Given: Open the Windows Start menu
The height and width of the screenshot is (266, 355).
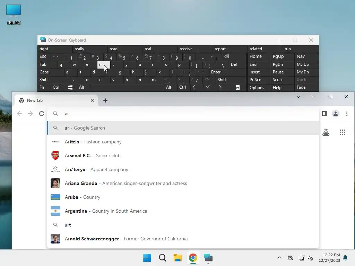Looking at the screenshot, I should (147, 258).
